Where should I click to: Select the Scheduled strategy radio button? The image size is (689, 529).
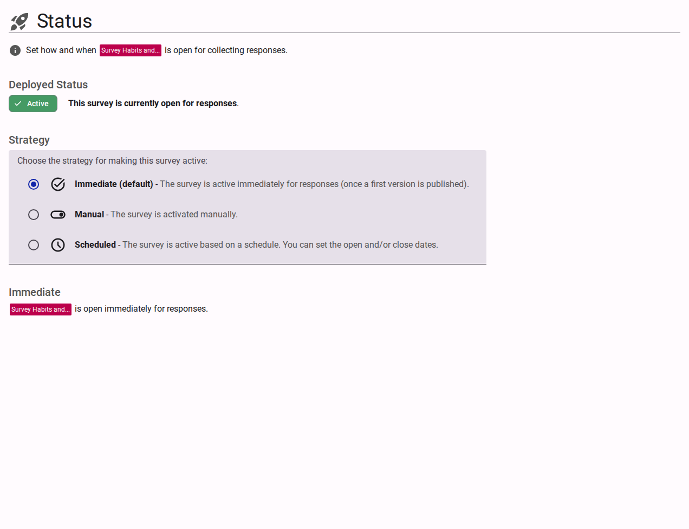pyautogui.click(x=34, y=245)
